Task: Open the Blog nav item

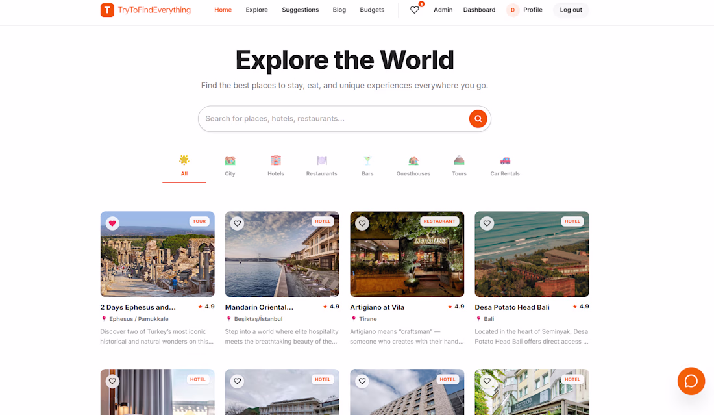Action: 339,10
